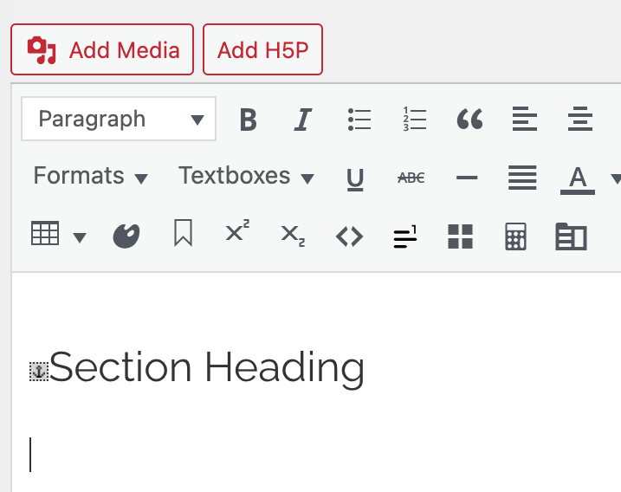
Task: Apply strikethrough to text
Action: click(x=411, y=178)
